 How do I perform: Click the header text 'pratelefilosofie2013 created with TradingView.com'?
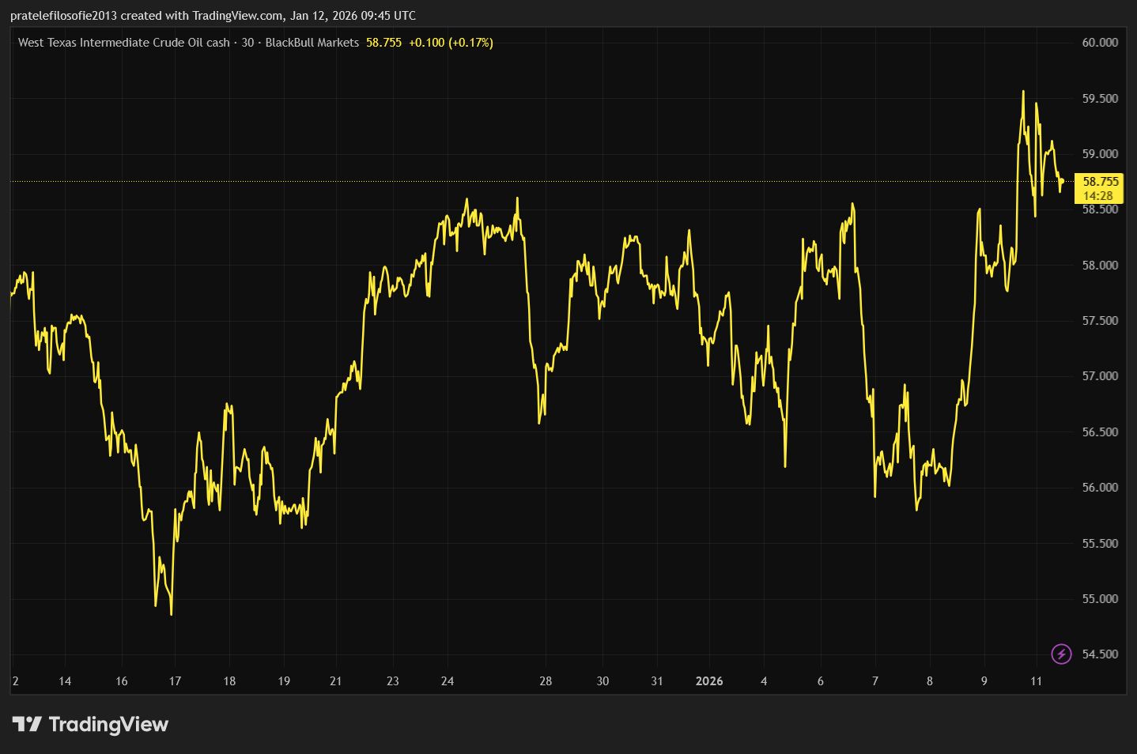146,16
